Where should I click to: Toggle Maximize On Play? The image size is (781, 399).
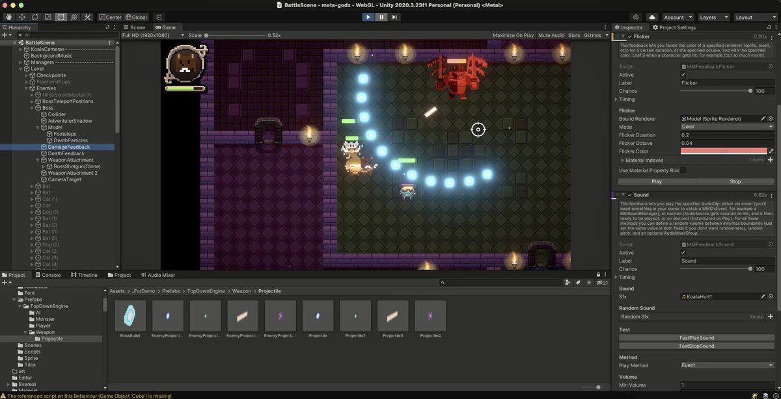(514, 35)
